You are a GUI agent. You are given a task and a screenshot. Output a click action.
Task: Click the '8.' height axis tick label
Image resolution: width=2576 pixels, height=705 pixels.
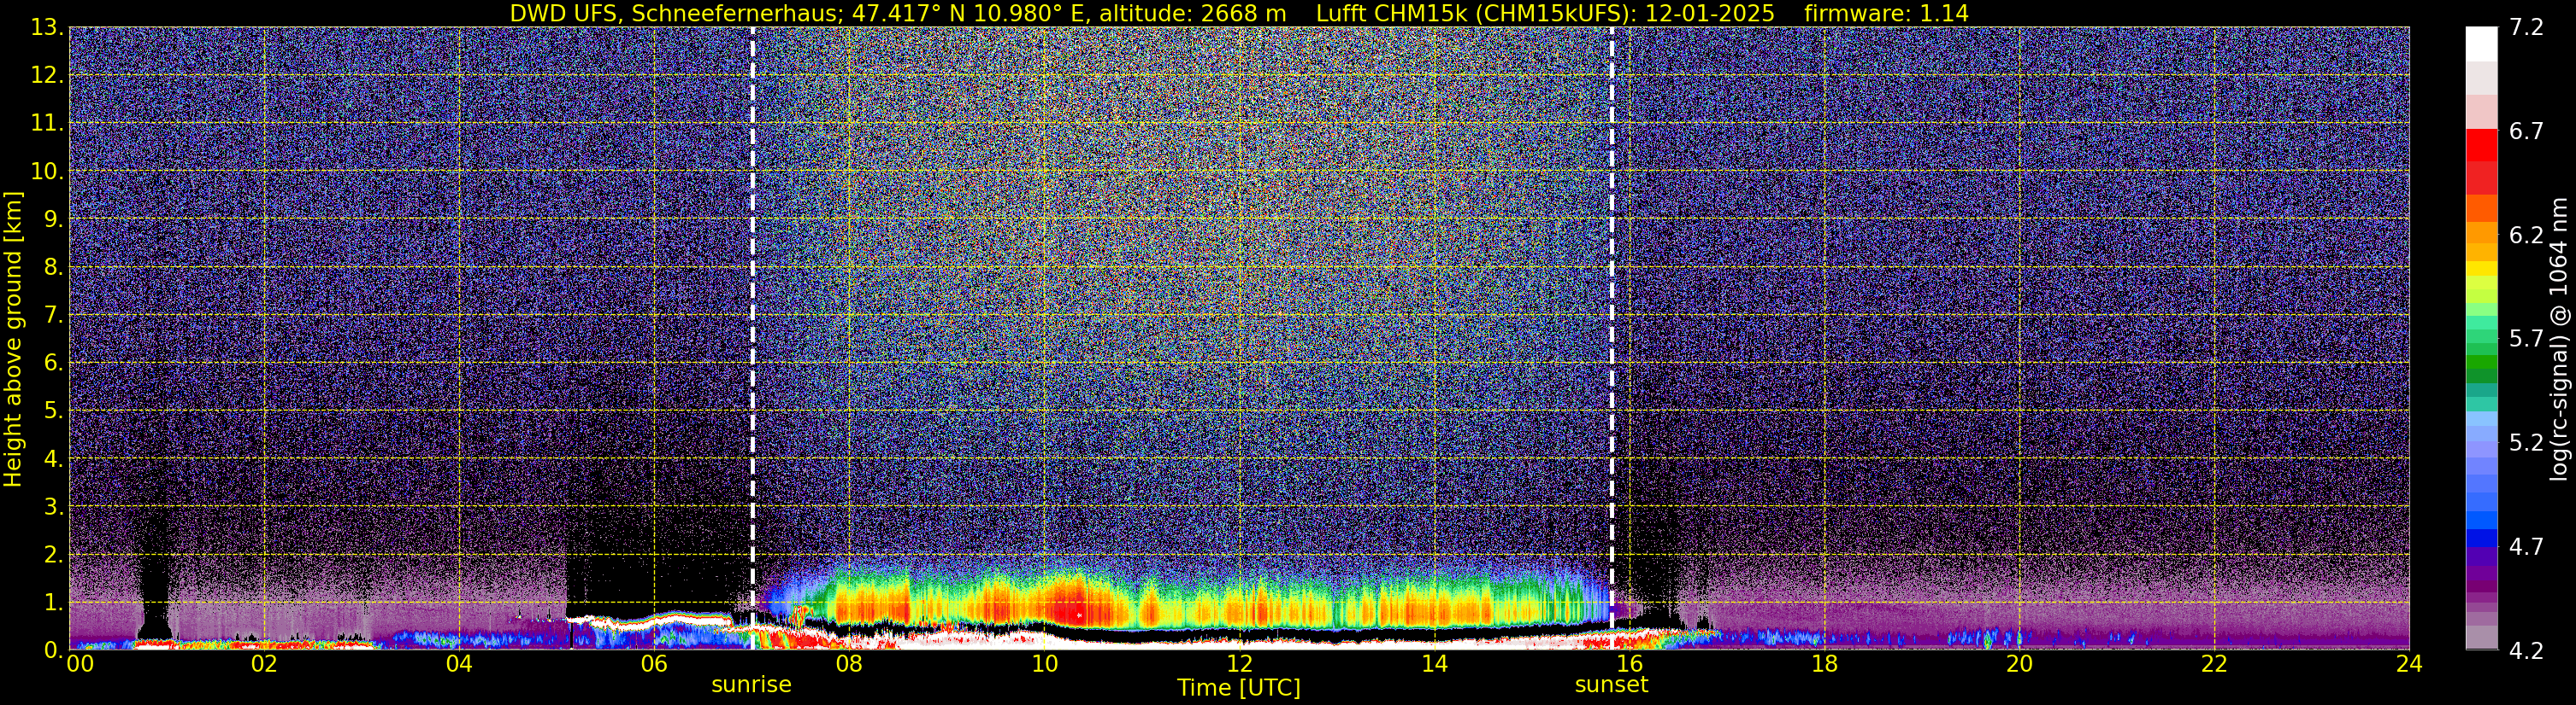tap(54, 268)
